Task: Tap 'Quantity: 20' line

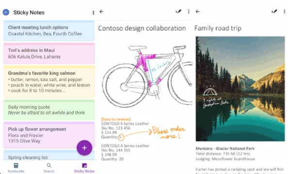Action: 112,159
